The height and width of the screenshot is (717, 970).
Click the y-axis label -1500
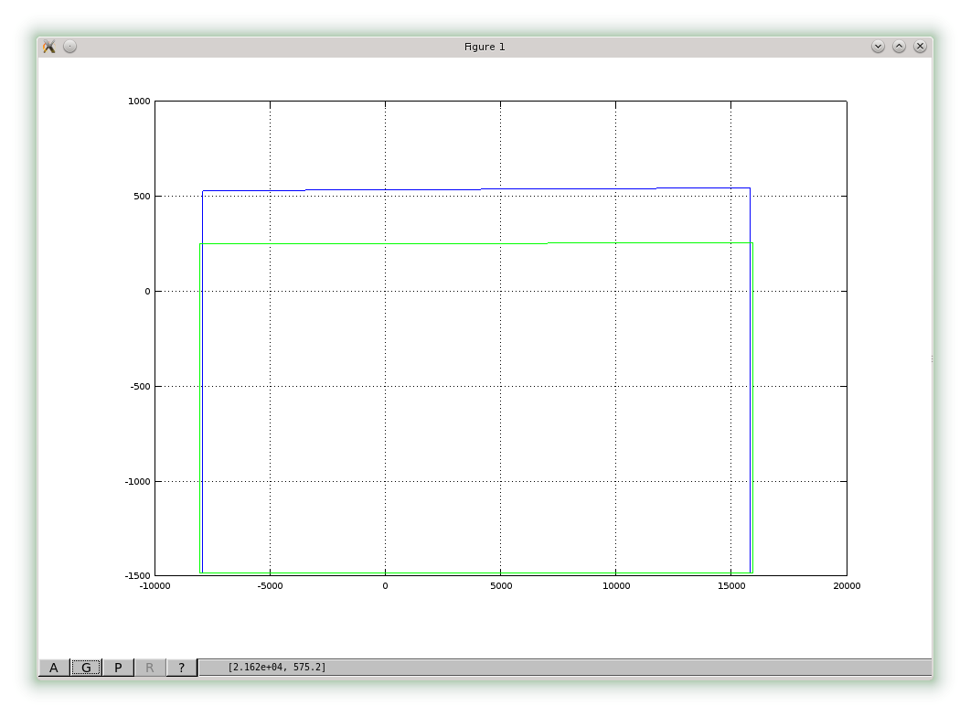pos(138,576)
